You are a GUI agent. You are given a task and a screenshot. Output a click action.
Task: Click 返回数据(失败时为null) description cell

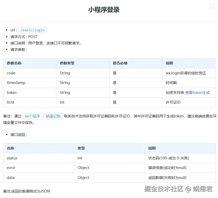point(180,178)
